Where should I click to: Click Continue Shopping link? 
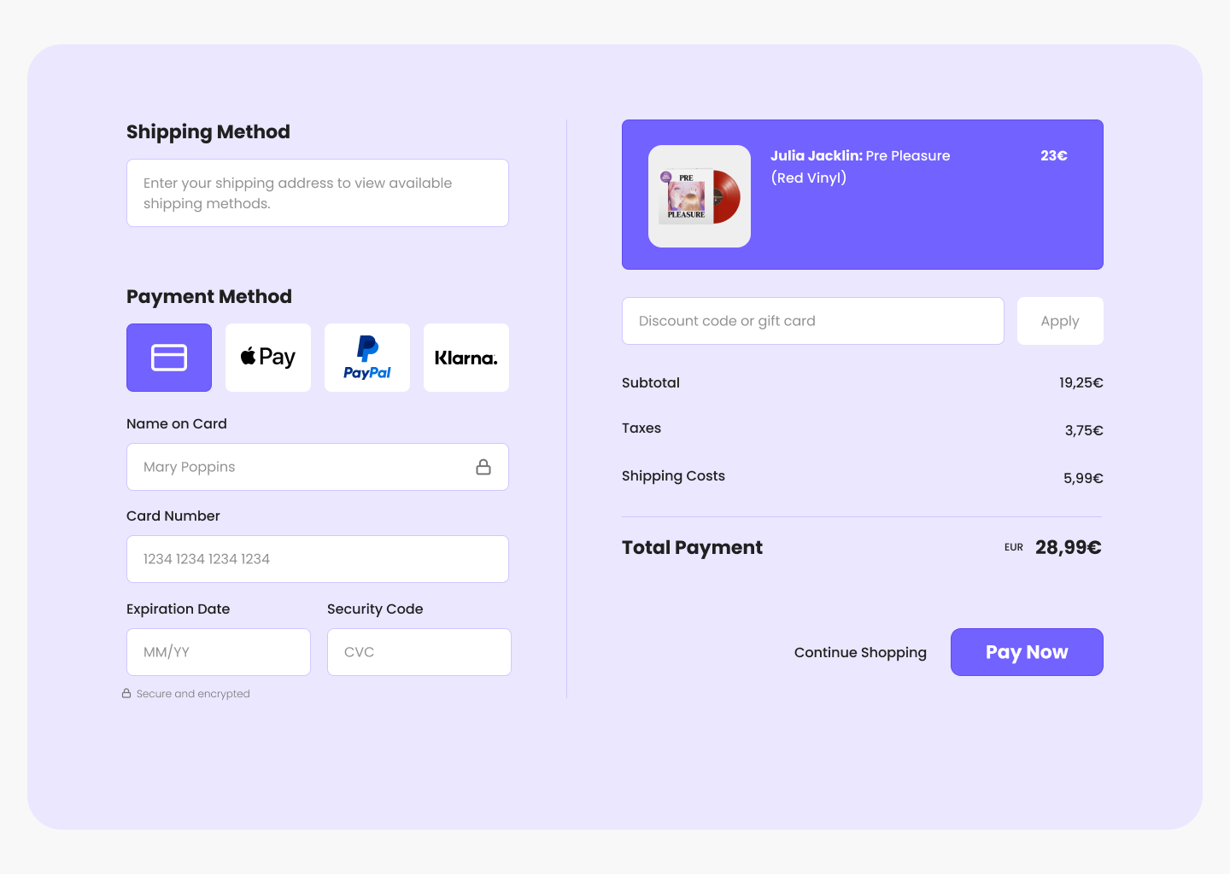pyautogui.click(x=860, y=652)
